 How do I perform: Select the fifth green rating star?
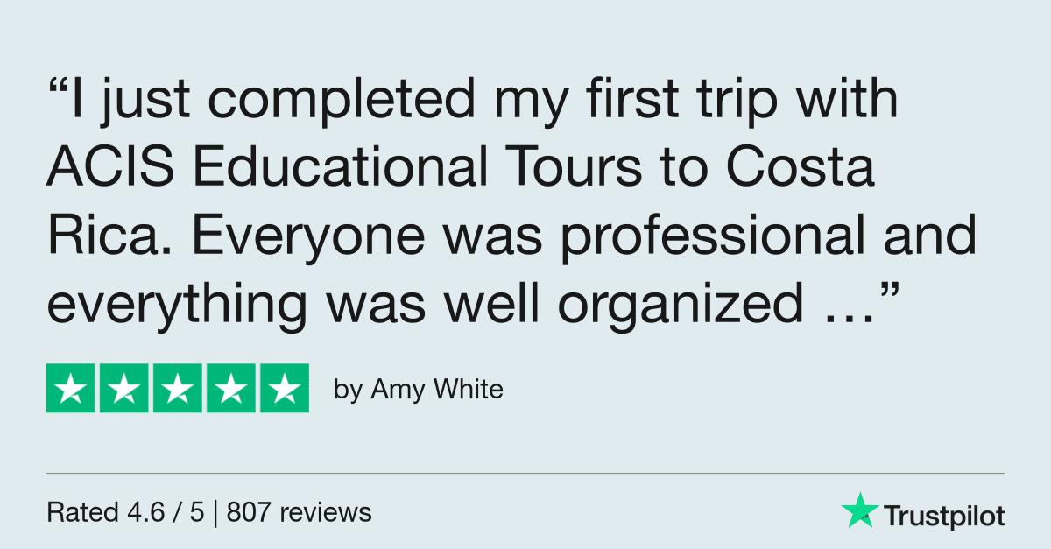[x=284, y=388]
